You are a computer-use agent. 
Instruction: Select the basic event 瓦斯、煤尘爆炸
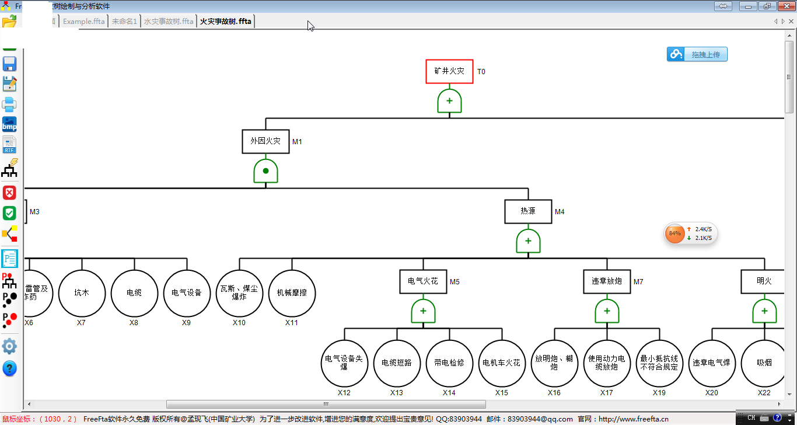pyautogui.click(x=239, y=293)
